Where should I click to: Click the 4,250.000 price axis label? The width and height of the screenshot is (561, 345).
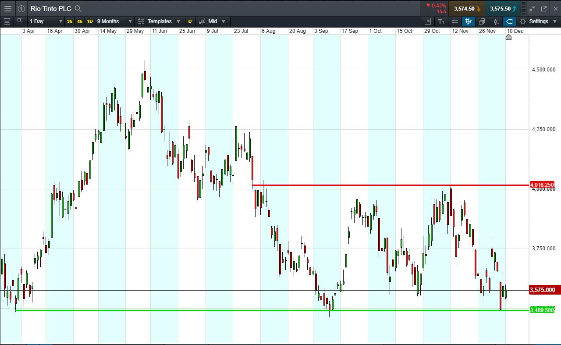[x=543, y=129]
